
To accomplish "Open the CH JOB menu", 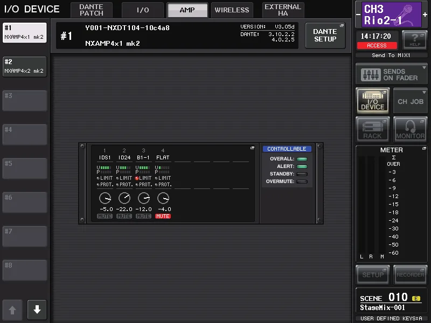I will click(x=411, y=101).
